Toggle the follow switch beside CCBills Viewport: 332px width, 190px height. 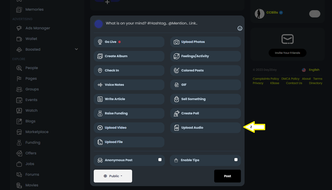point(315,14)
